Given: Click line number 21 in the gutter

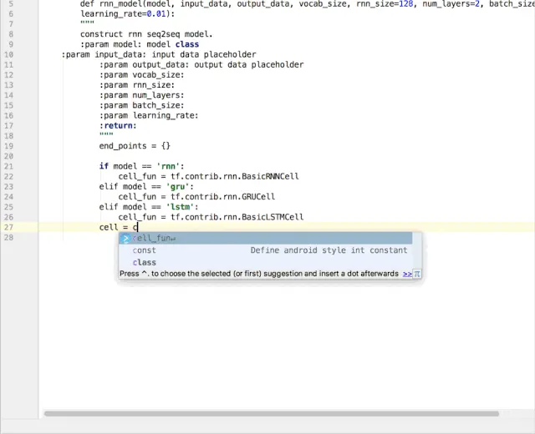Looking at the screenshot, I should [9, 166].
